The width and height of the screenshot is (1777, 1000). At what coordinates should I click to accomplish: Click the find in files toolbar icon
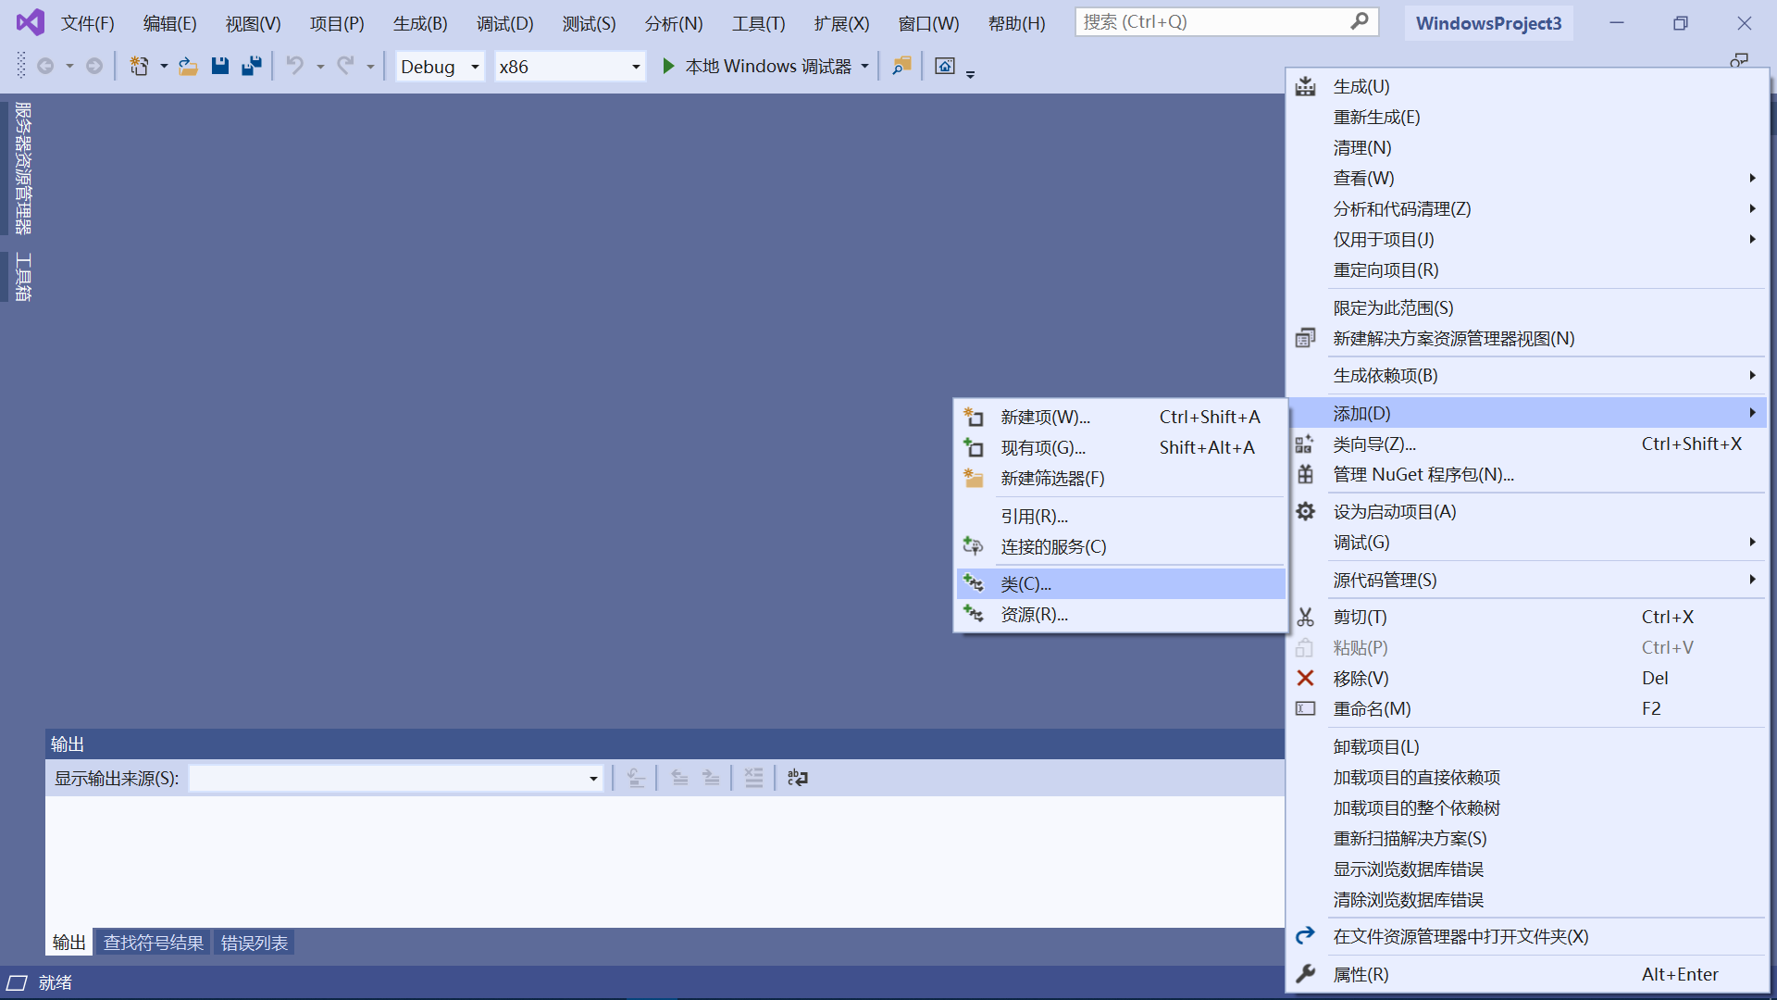901,66
